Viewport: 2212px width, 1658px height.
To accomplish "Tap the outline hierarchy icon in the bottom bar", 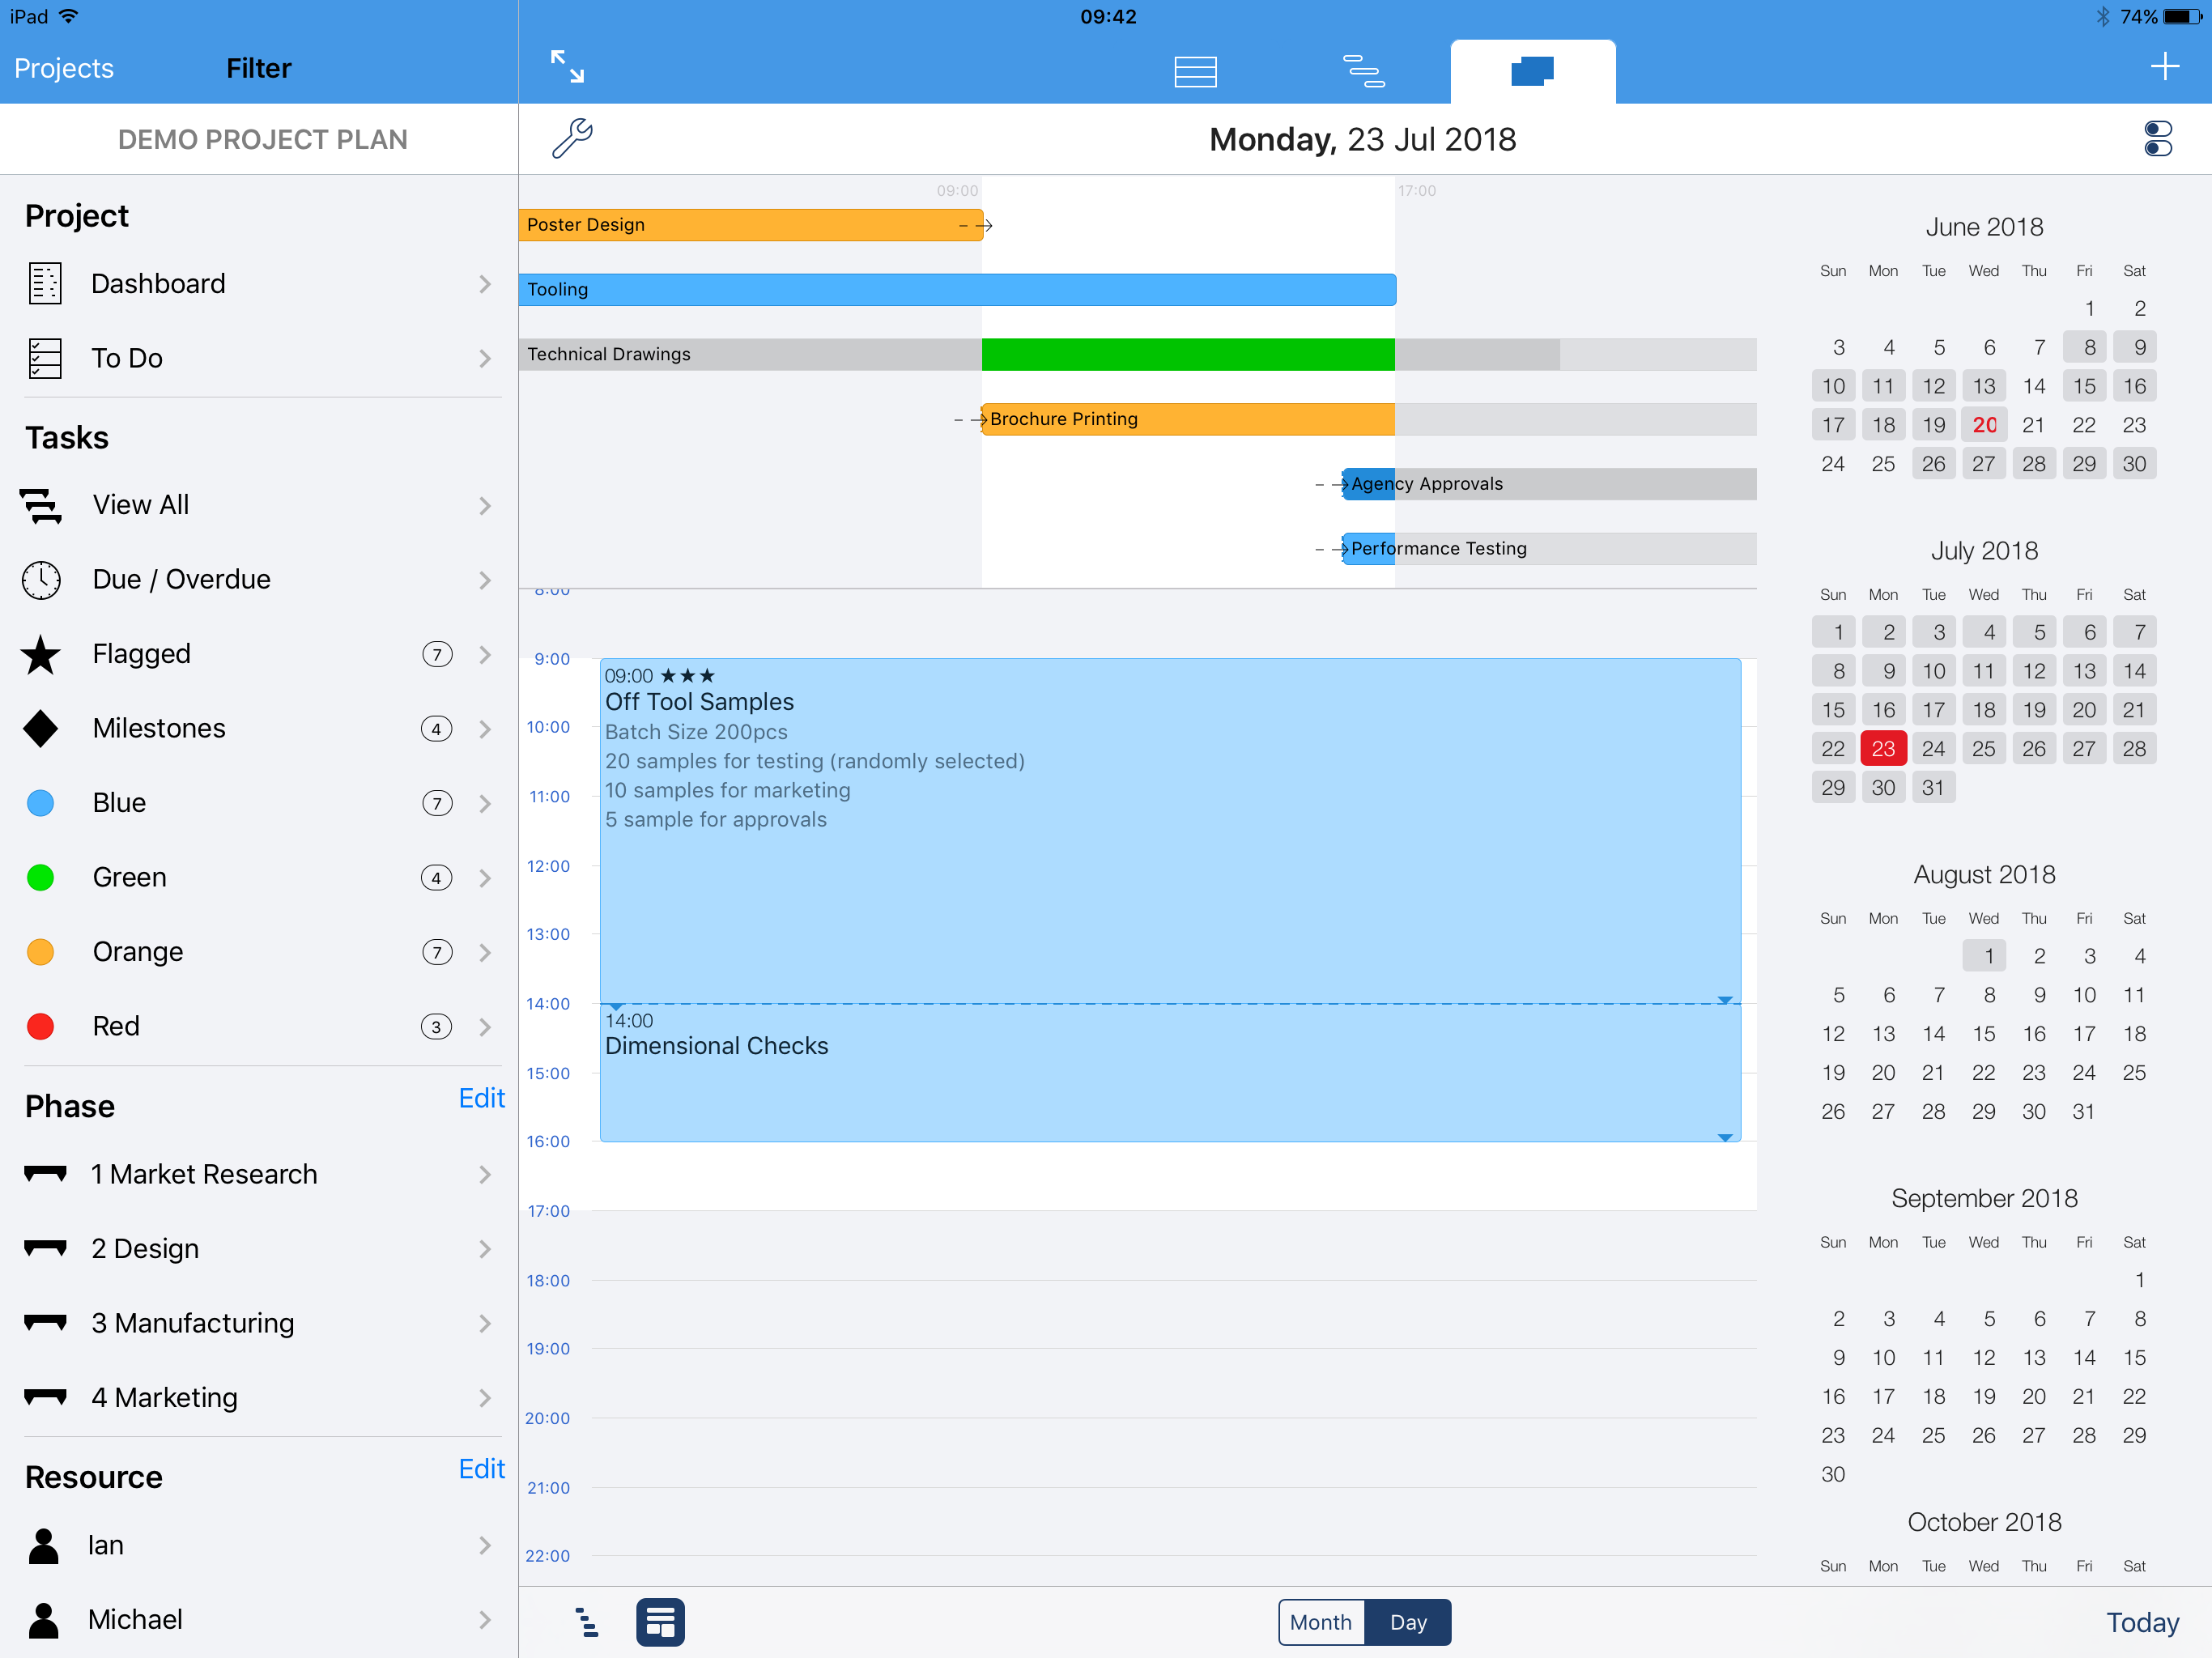I will coord(587,1622).
